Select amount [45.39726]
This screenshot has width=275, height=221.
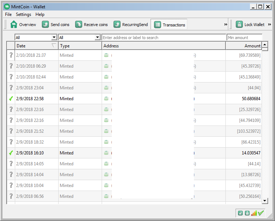(x=251, y=66)
